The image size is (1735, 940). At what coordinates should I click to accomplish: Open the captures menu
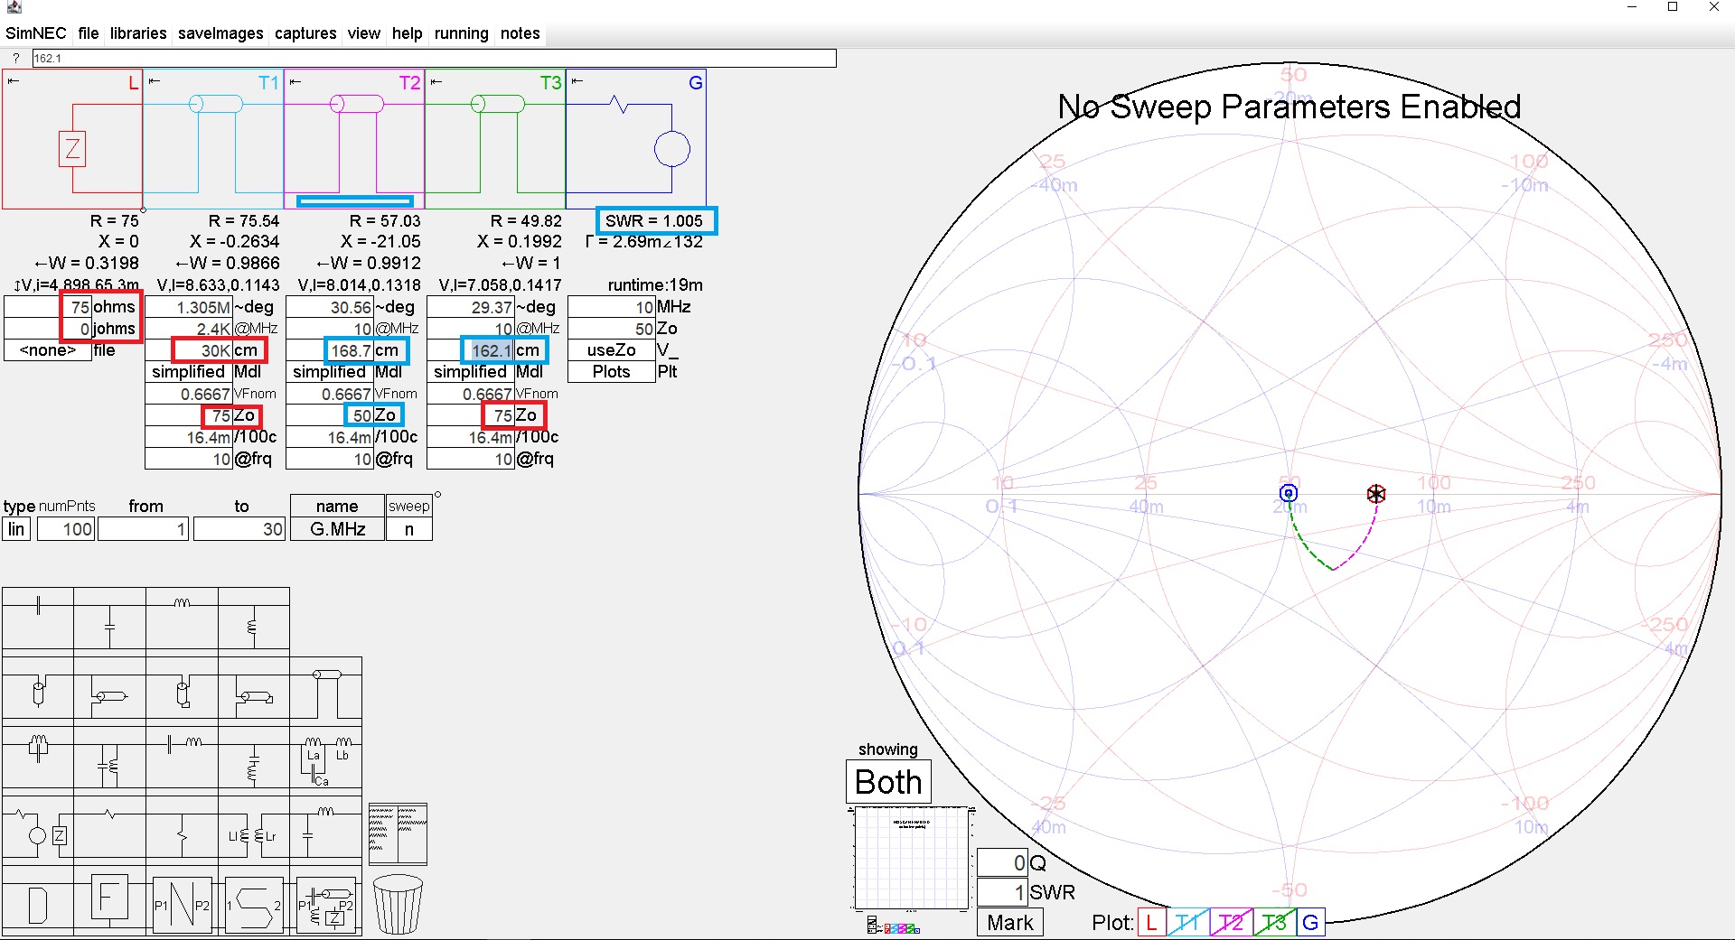(x=305, y=33)
